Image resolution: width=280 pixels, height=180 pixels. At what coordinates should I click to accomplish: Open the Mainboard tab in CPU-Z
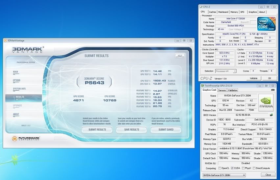(x=223, y=12)
